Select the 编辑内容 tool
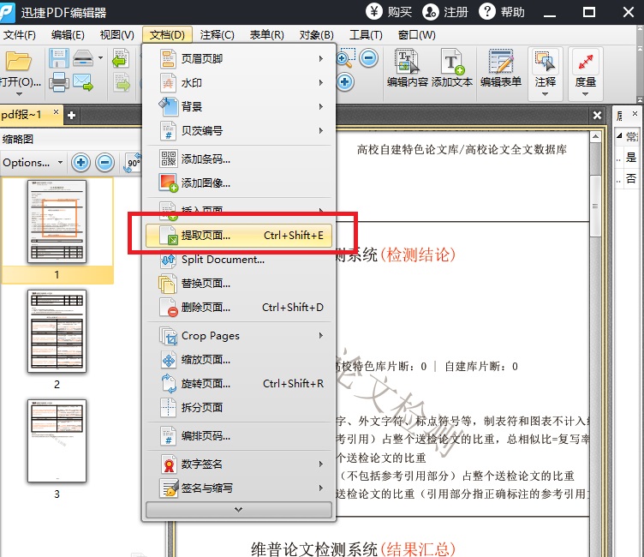This screenshot has height=557, width=644. click(x=408, y=68)
